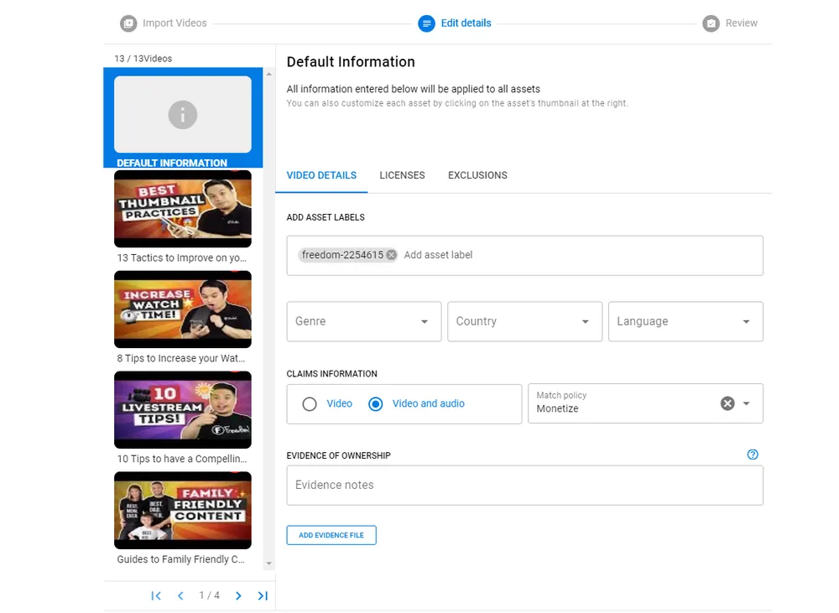Click the Import Videos step icon
839x613 pixels.
128,23
